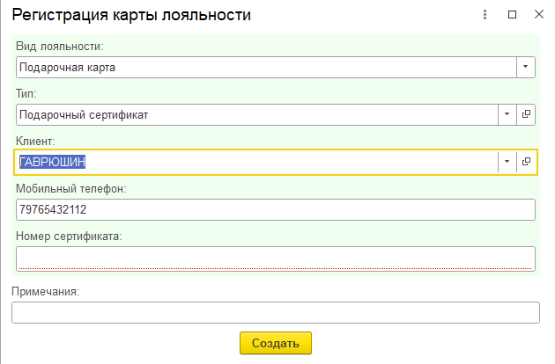Click the Примечания label text

pos(46,291)
